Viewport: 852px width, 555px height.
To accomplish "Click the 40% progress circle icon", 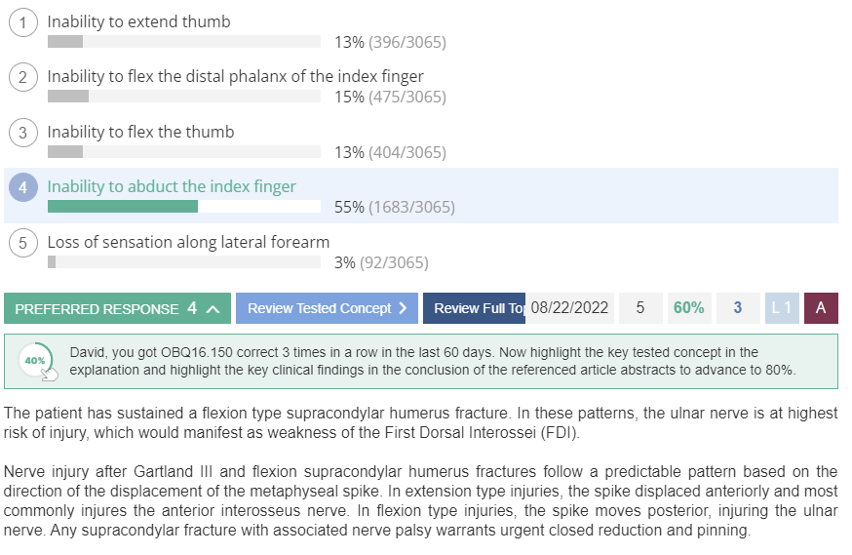I will 36,360.
